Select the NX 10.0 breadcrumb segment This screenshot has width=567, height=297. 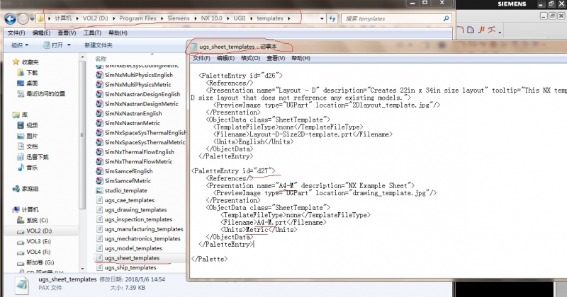211,18
